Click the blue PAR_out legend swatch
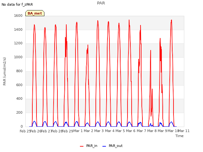 tap(104, 146)
